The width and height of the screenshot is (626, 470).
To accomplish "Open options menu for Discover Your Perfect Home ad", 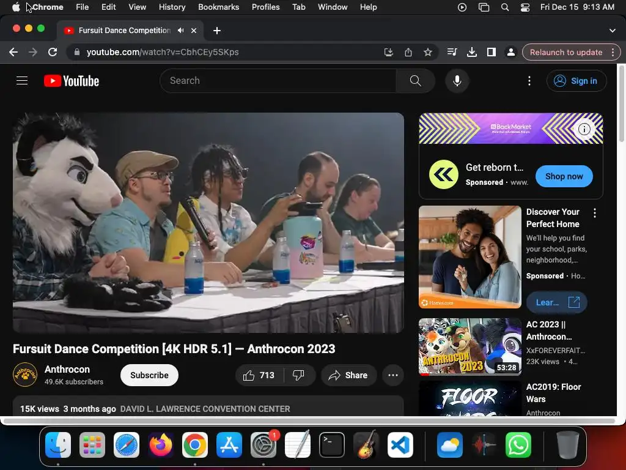I will 595,213.
